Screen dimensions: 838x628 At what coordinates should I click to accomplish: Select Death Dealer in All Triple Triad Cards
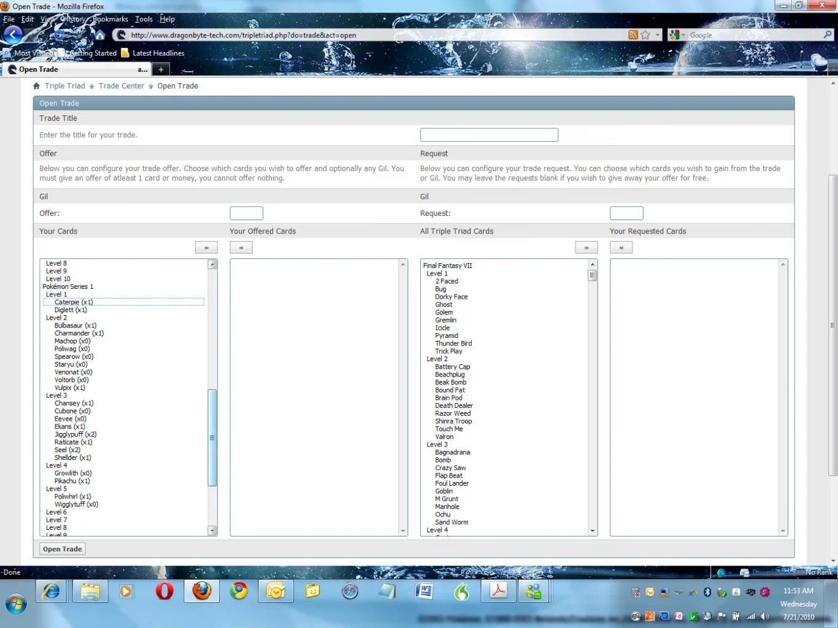[454, 405]
